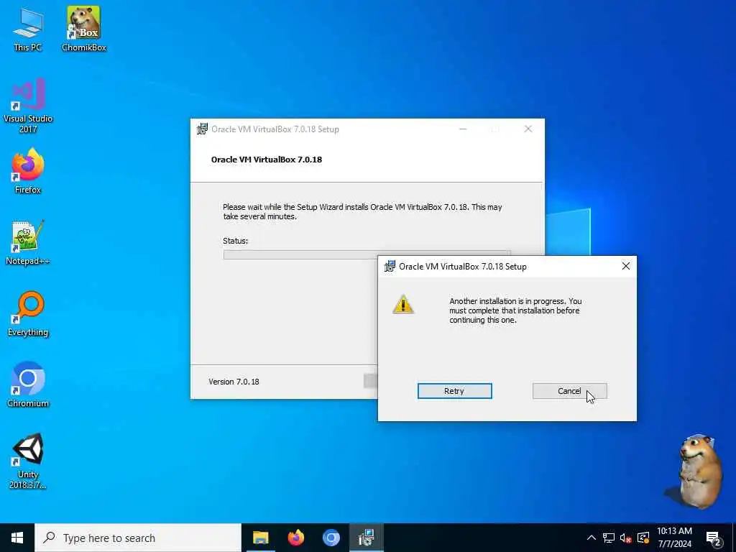
Task: Open the notification center with 2 notifications
Action: click(714, 538)
